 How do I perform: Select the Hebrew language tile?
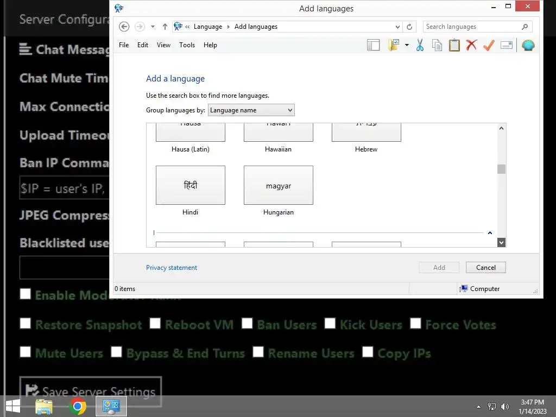pyautogui.click(x=367, y=137)
